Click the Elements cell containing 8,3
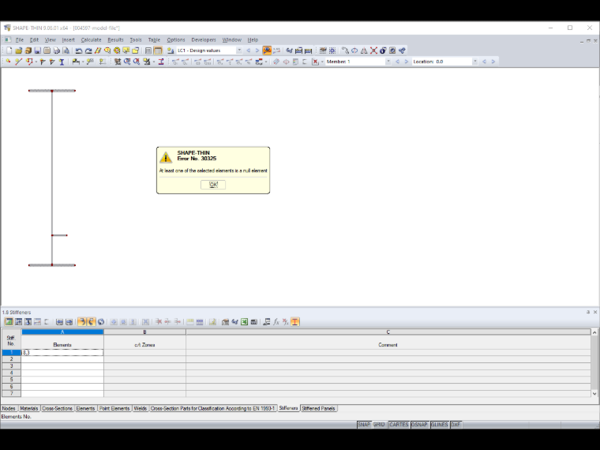The width and height of the screenshot is (600, 450). tap(62, 352)
